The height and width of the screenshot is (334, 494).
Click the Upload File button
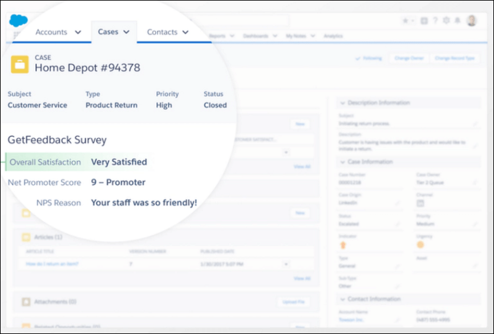point(293,302)
